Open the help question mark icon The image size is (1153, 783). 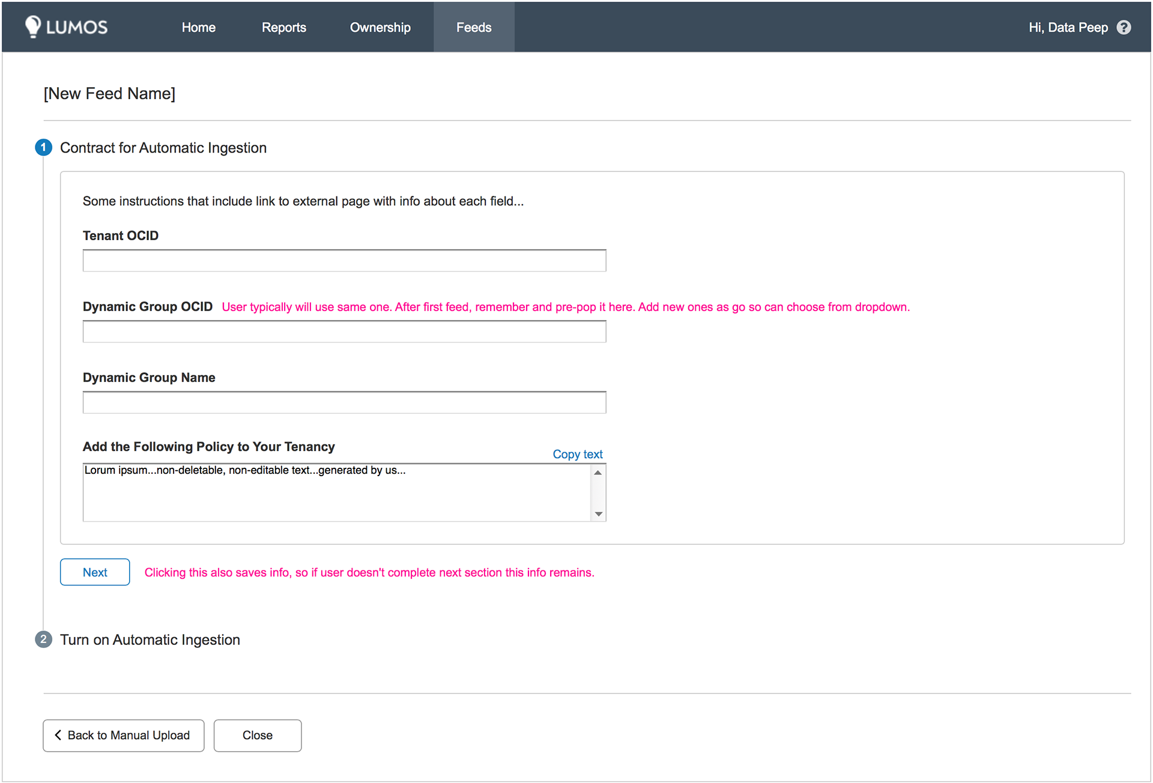coord(1124,28)
